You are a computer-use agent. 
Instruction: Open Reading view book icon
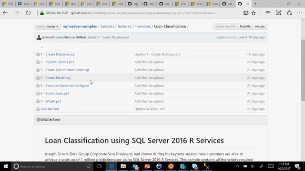(246, 13)
